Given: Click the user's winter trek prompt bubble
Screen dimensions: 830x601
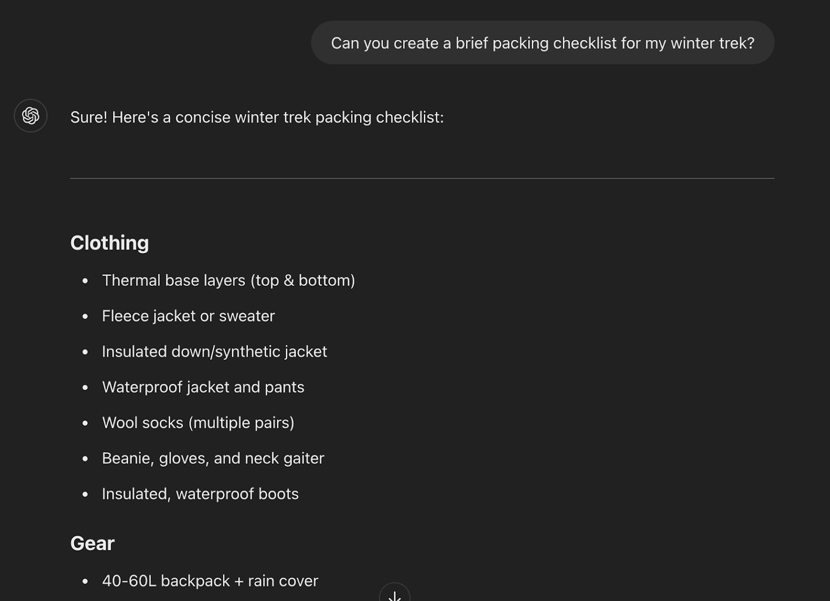Looking at the screenshot, I should [x=542, y=43].
